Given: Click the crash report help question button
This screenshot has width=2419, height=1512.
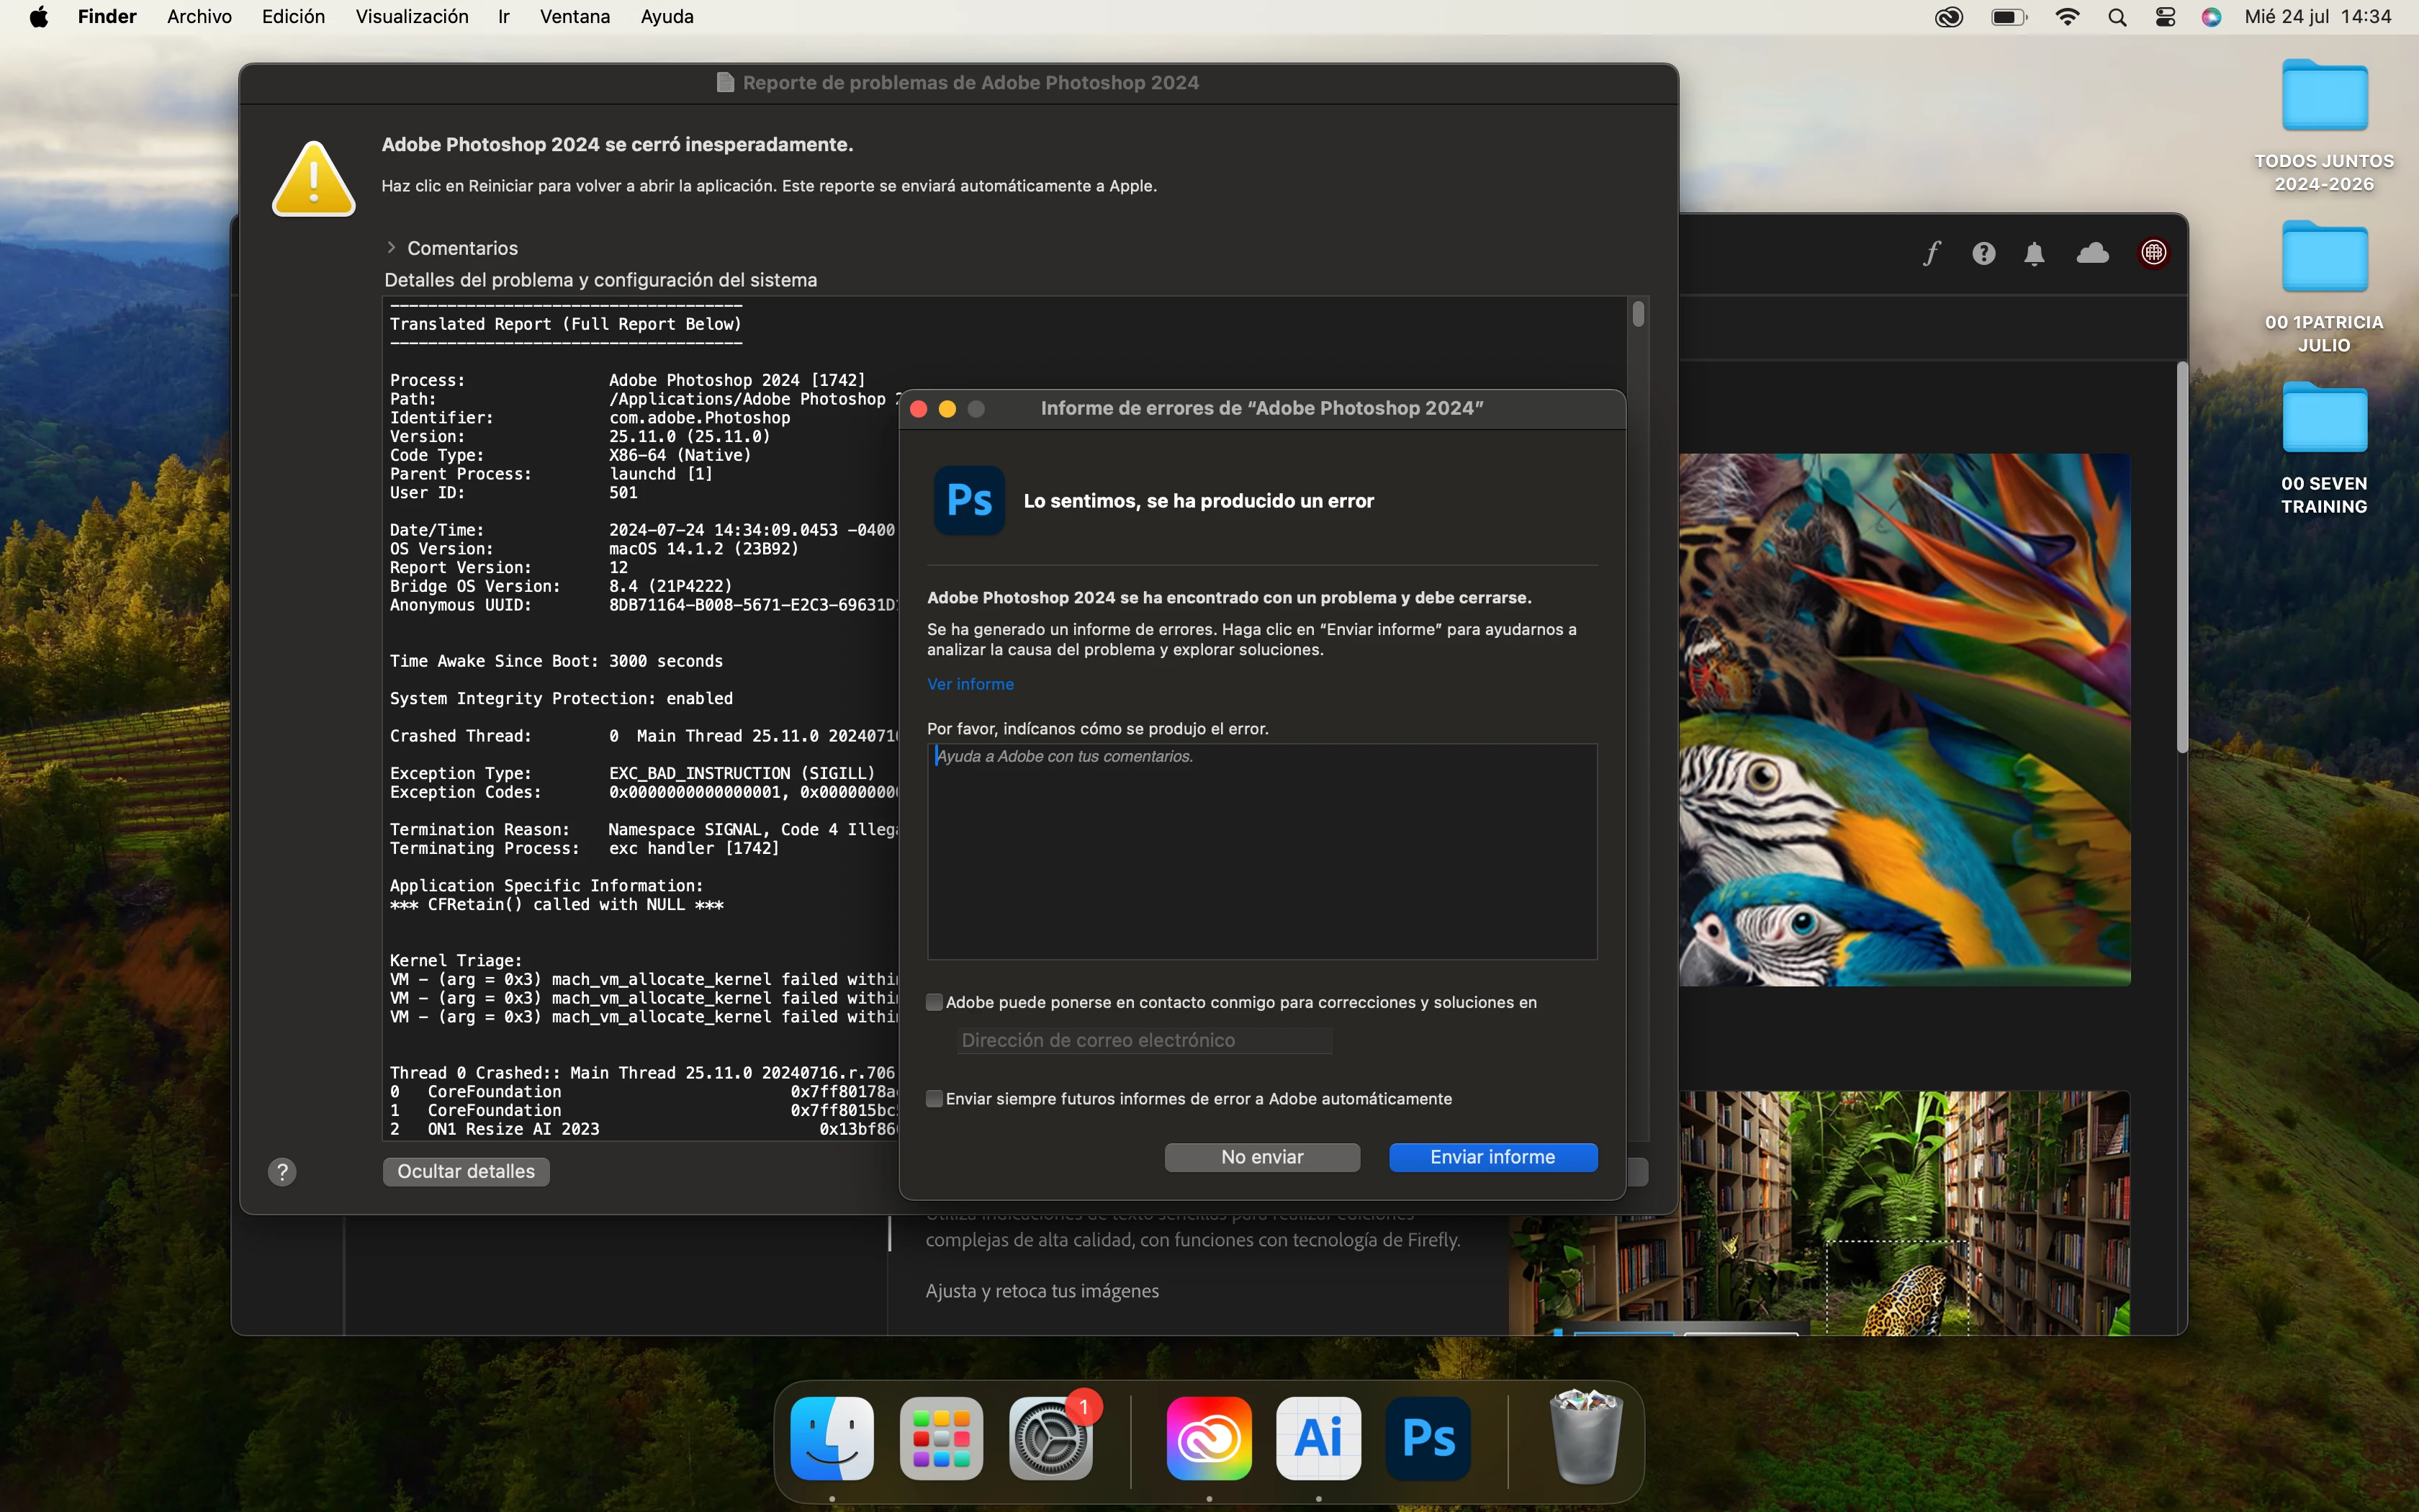Looking at the screenshot, I should pyautogui.click(x=282, y=1172).
